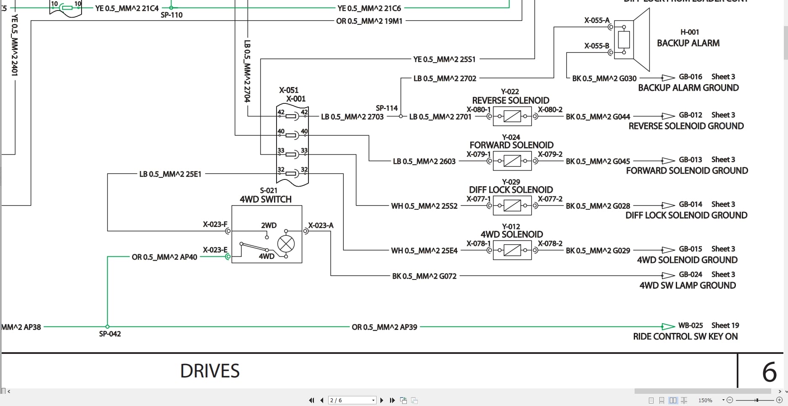Open the zoom percentage dropdown next to 150%
This screenshot has height=406, width=788.
coord(724,400)
